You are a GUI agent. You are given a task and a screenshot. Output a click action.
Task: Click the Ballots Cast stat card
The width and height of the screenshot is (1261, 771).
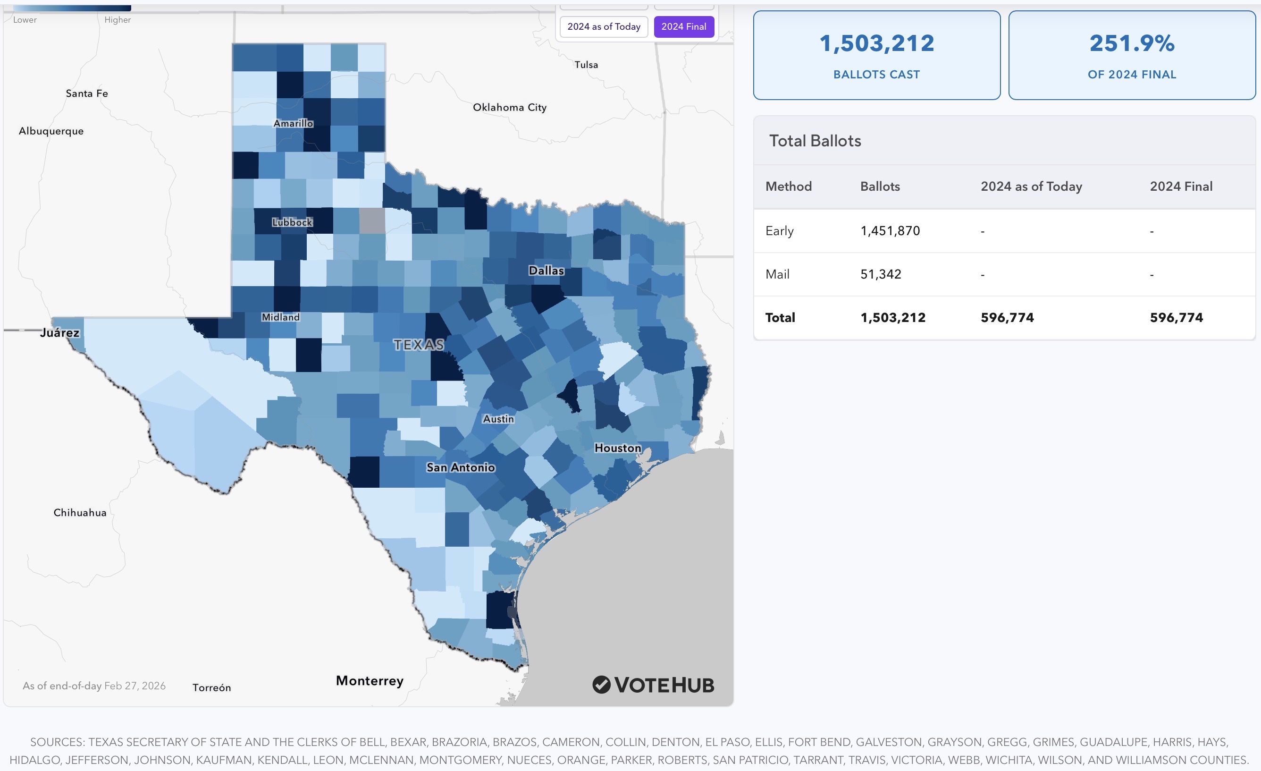point(876,55)
